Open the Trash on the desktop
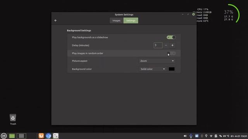This screenshot has height=139, width=248. pos(13,119)
